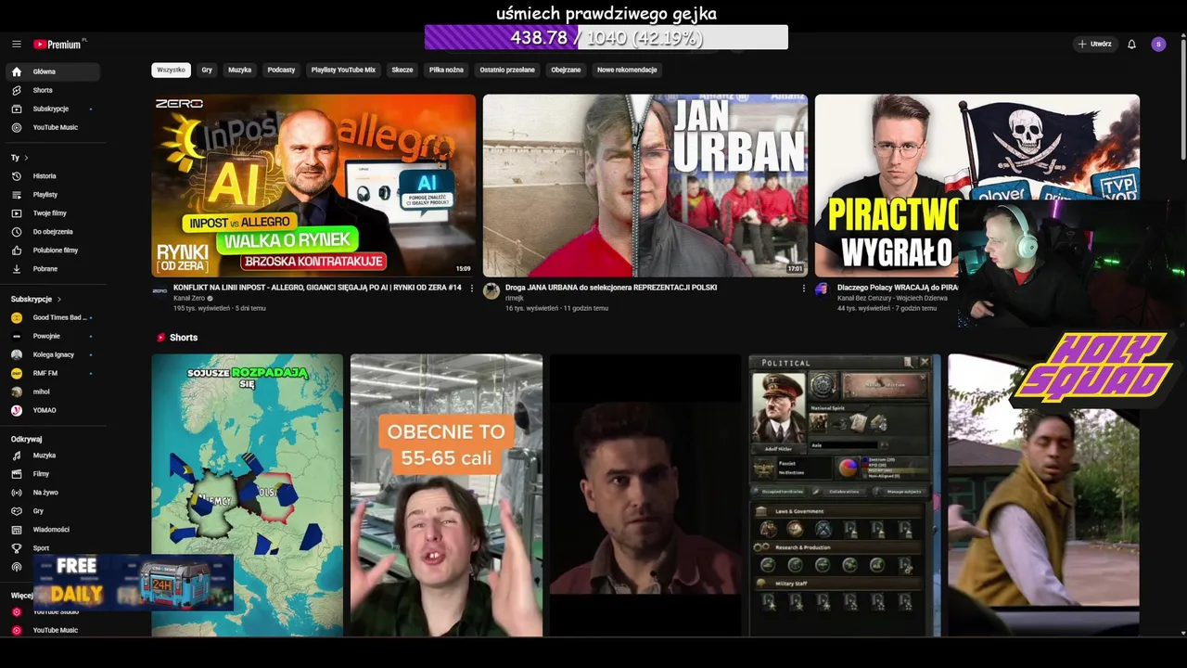This screenshot has width=1187, height=668.
Task: Play the JAN URBAN video thumbnail
Action: click(645, 186)
